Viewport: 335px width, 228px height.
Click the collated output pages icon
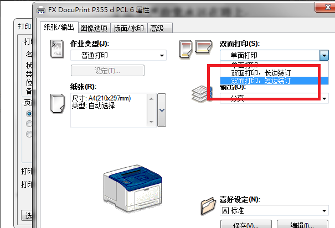[x=202, y=94]
